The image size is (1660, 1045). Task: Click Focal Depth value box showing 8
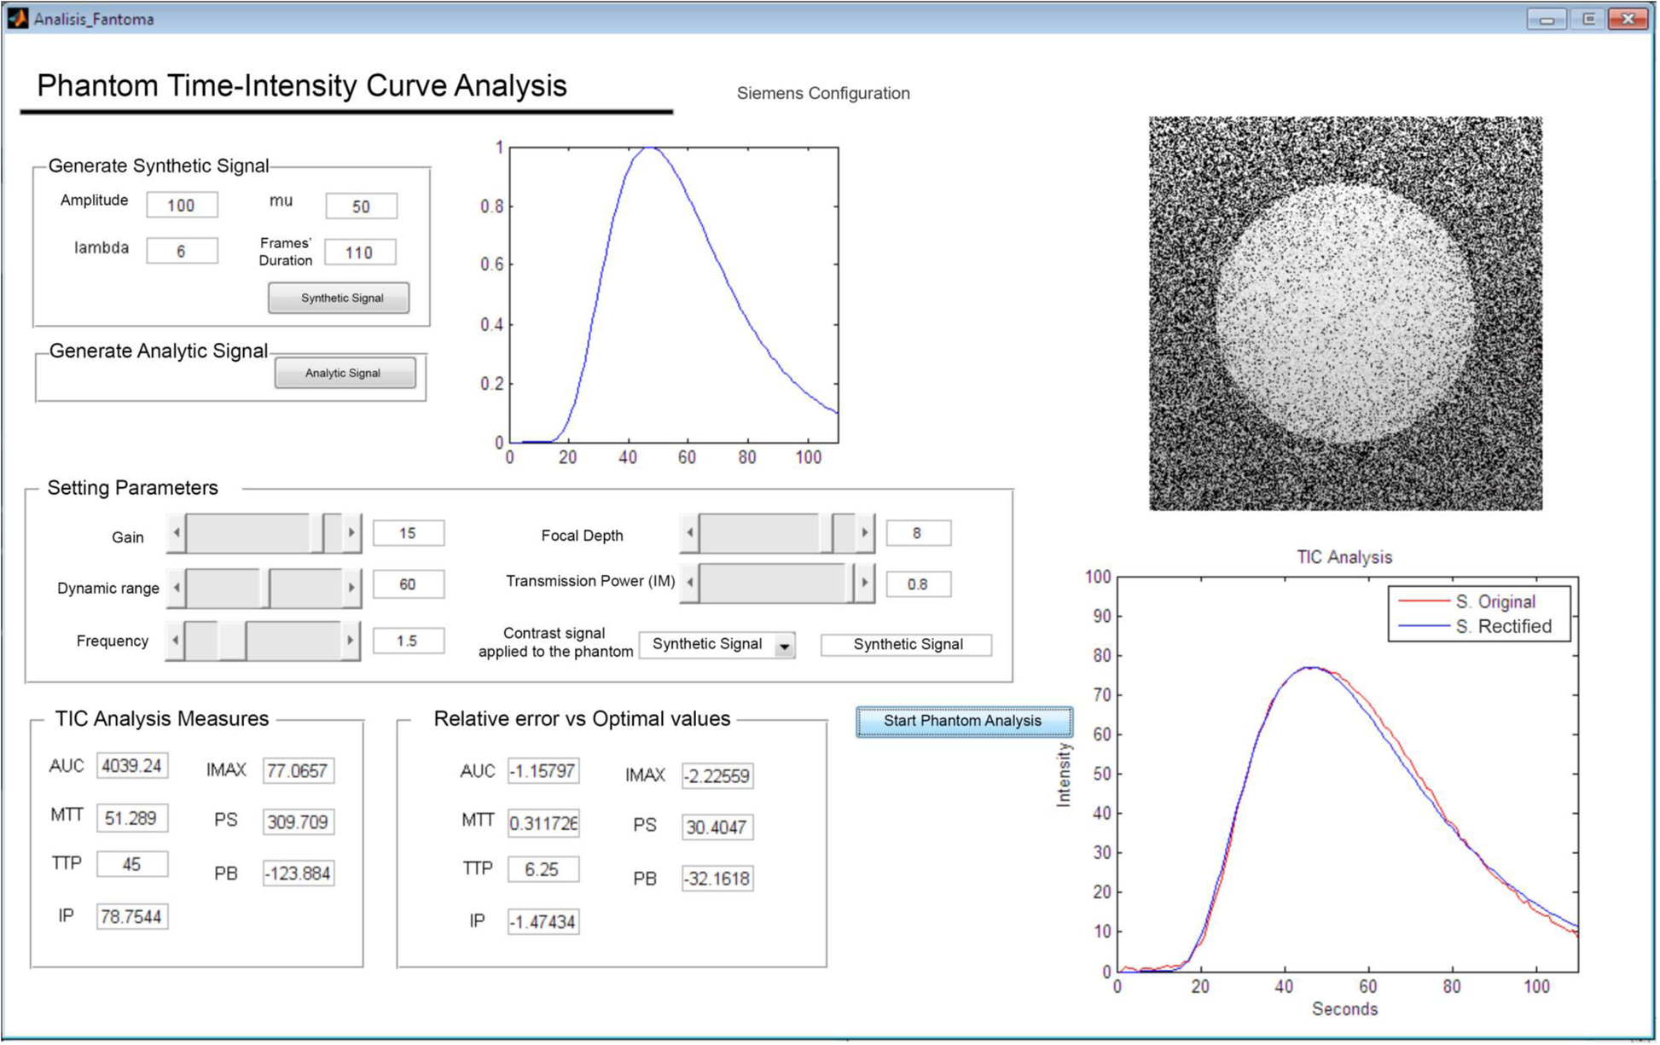click(x=919, y=533)
